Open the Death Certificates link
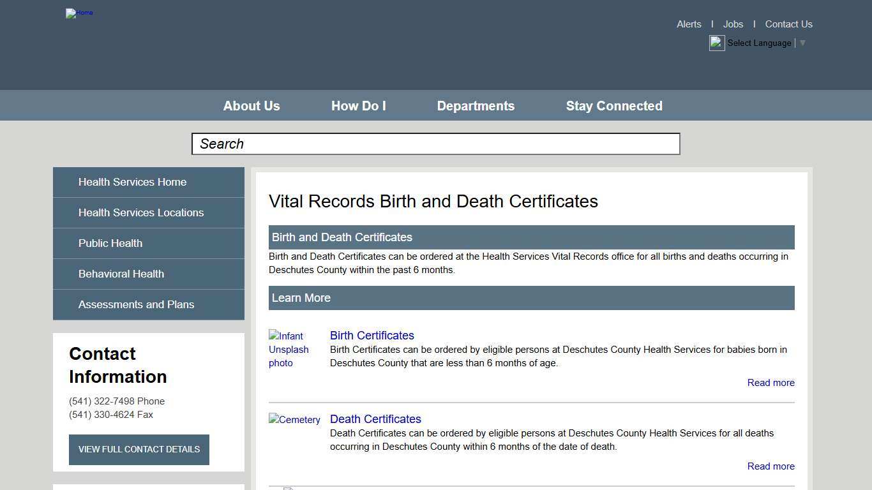 (x=375, y=419)
